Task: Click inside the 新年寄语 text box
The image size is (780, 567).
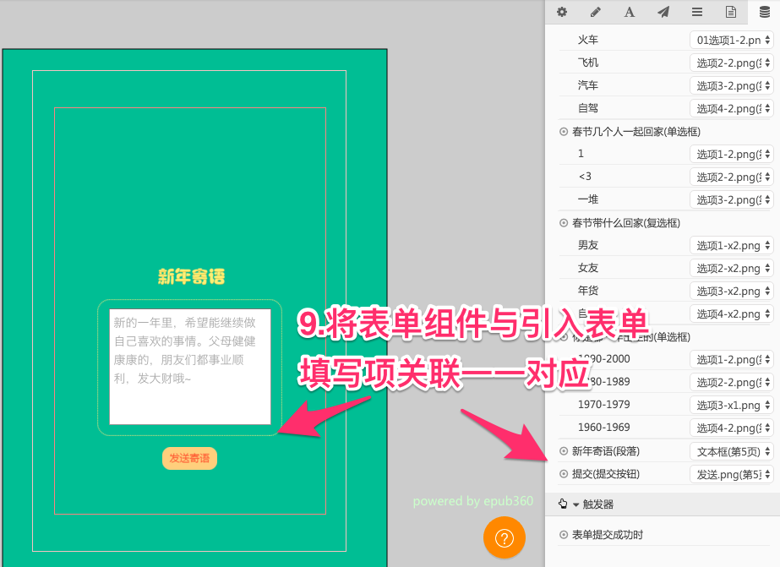Action: point(190,367)
